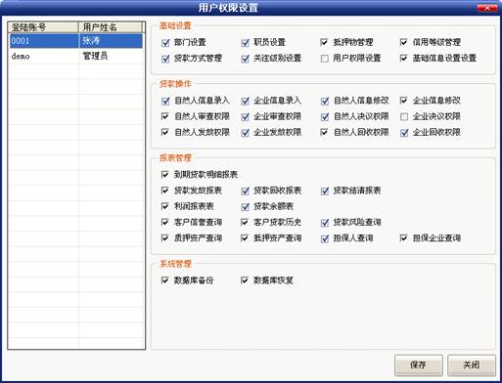Toggle the 担保人查询 checkbox
Viewport: 502px width, 383px height.
pyautogui.click(x=325, y=238)
